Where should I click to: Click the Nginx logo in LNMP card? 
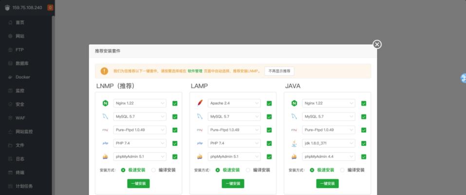[105, 103]
